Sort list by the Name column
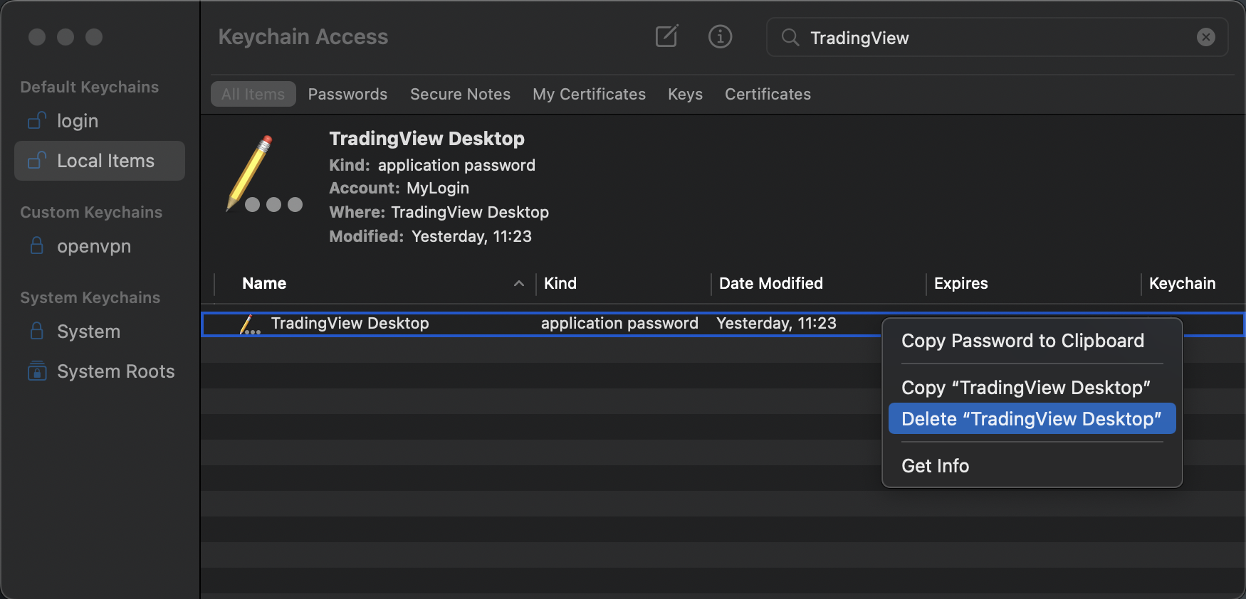The height and width of the screenshot is (599, 1246). point(264,283)
